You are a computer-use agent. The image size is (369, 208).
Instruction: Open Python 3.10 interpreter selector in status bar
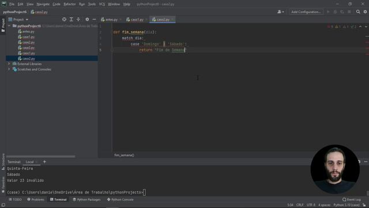(x=347, y=205)
